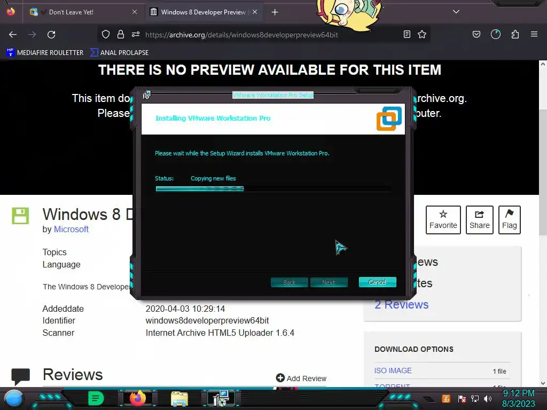Open the MEDIAFIRE ROULETTER bookmark
The width and height of the screenshot is (547, 410).
tap(45, 53)
